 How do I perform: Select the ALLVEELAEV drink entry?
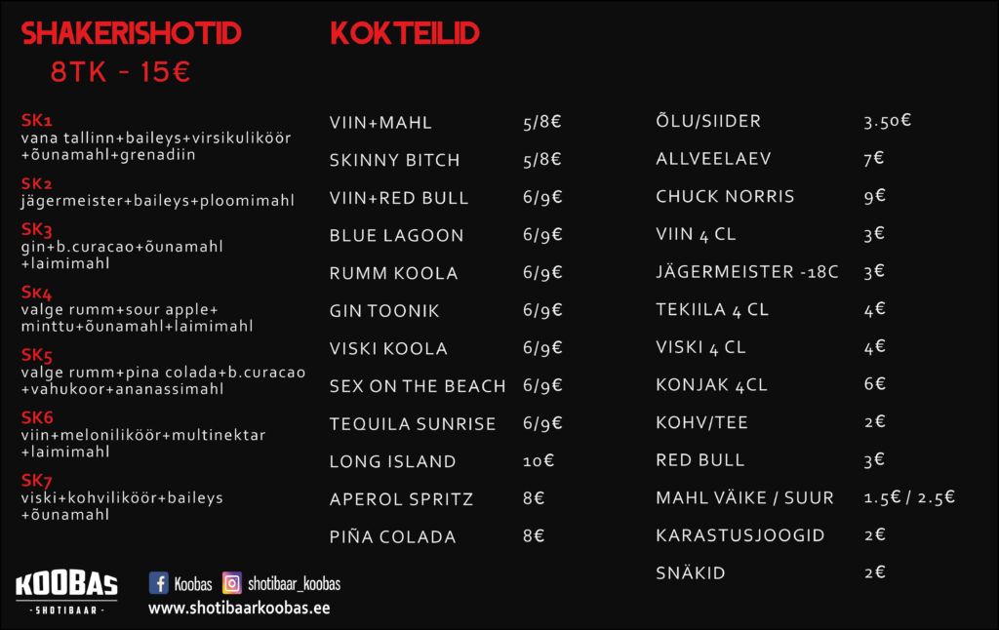713,159
